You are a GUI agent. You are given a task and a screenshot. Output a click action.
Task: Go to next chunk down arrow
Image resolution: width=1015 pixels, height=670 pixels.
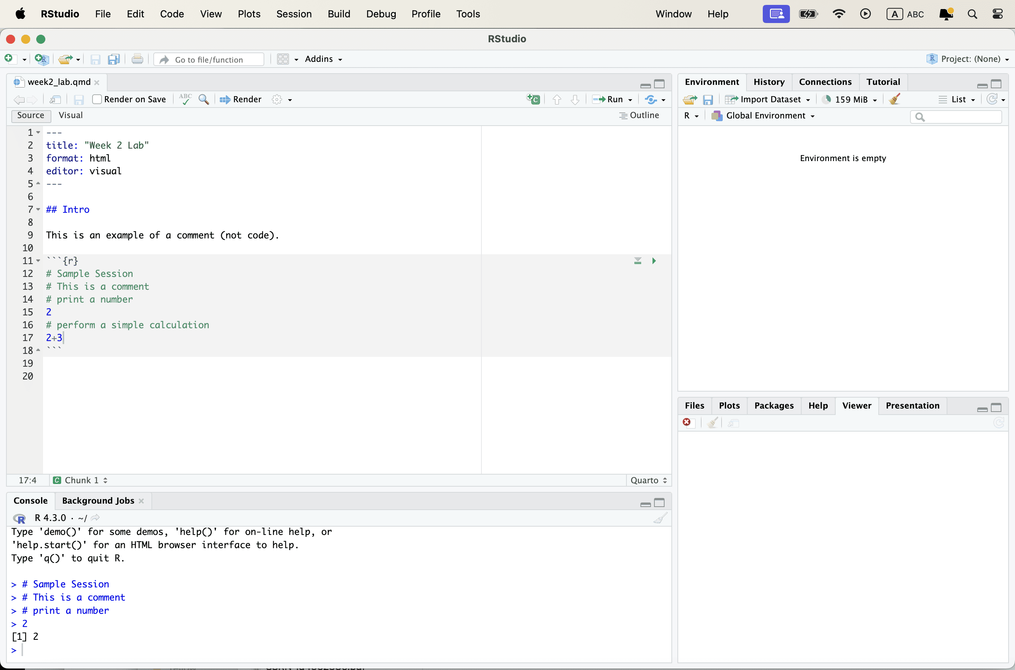click(575, 99)
